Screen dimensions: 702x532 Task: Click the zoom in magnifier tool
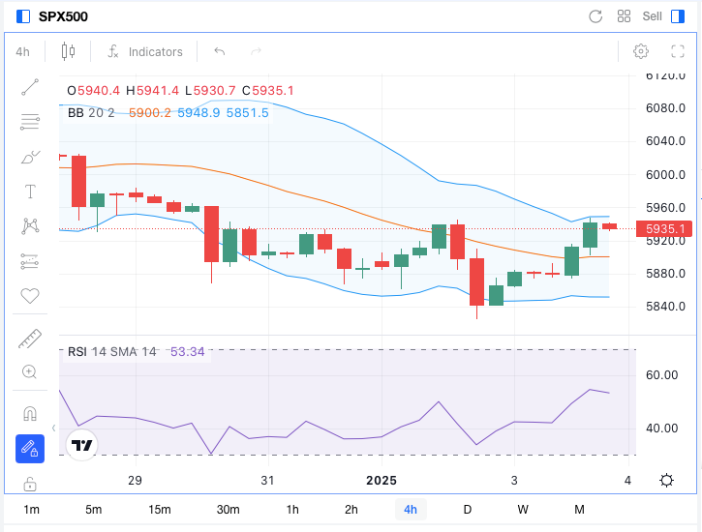[x=29, y=371]
